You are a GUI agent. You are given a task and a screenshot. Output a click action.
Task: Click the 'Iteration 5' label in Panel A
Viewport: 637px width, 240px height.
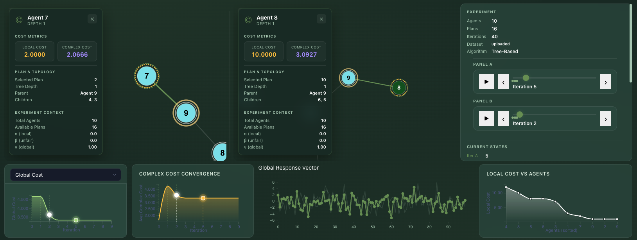click(x=524, y=87)
